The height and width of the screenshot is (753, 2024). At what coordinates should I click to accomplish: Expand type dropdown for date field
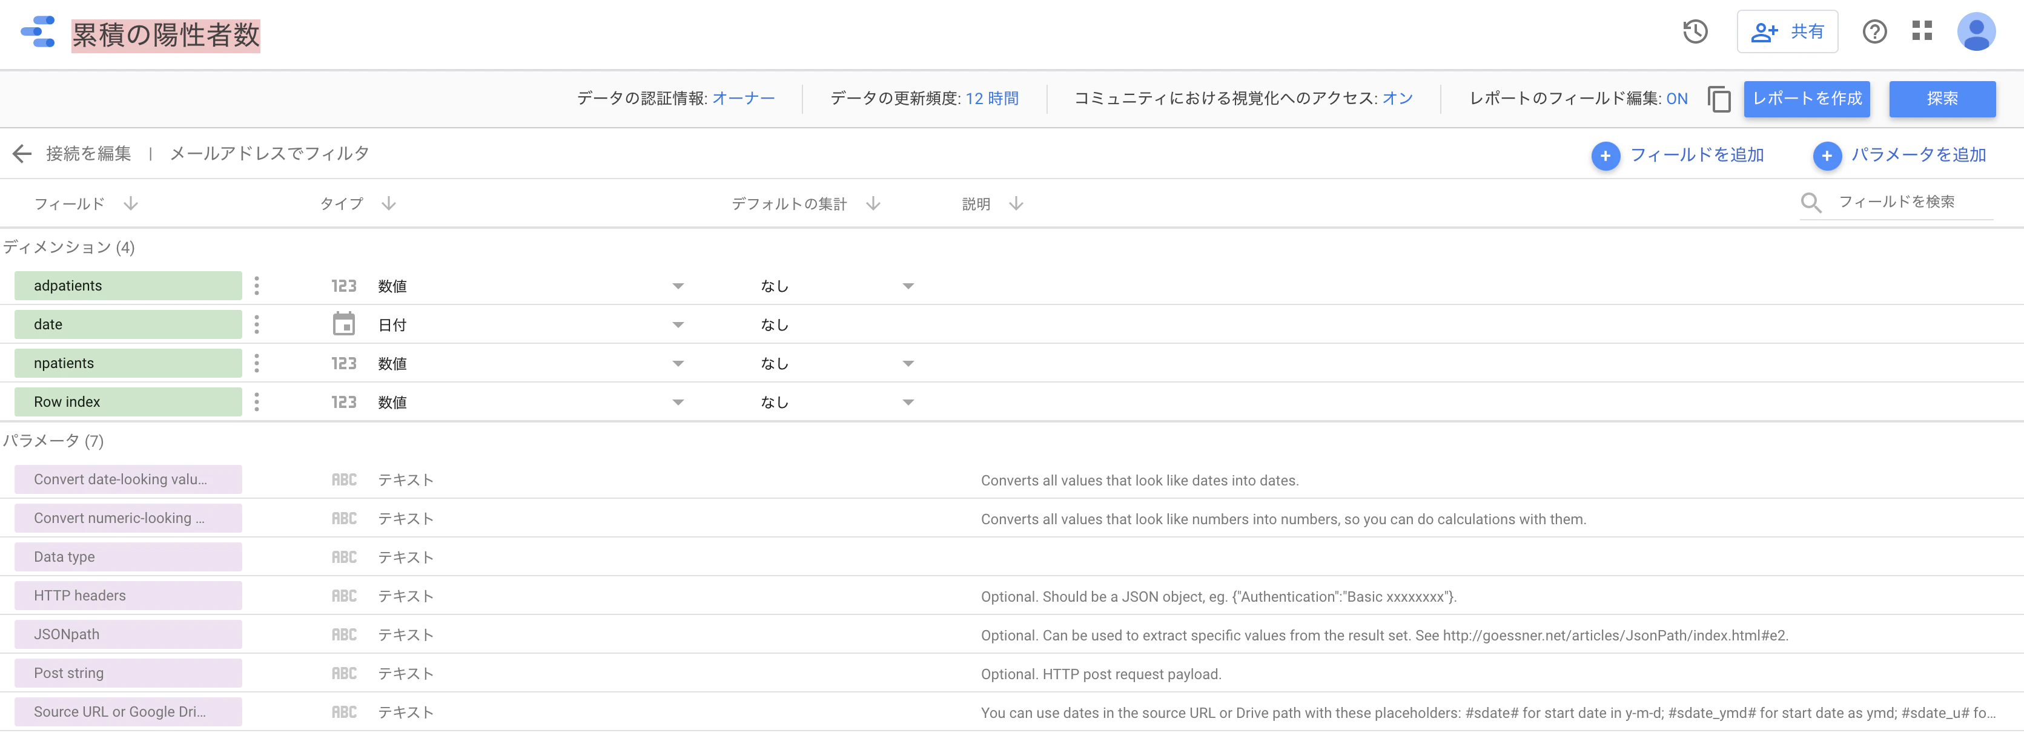pyautogui.click(x=677, y=325)
